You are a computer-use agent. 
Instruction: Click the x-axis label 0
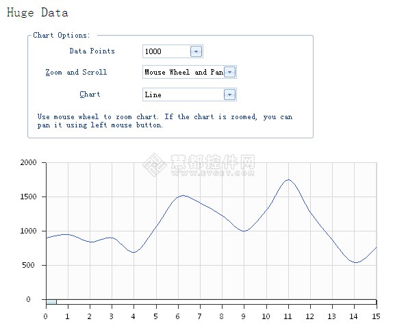pos(45,316)
